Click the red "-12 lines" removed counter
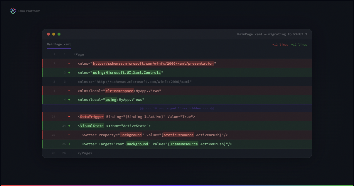The image size is (354, 186). 280,45
